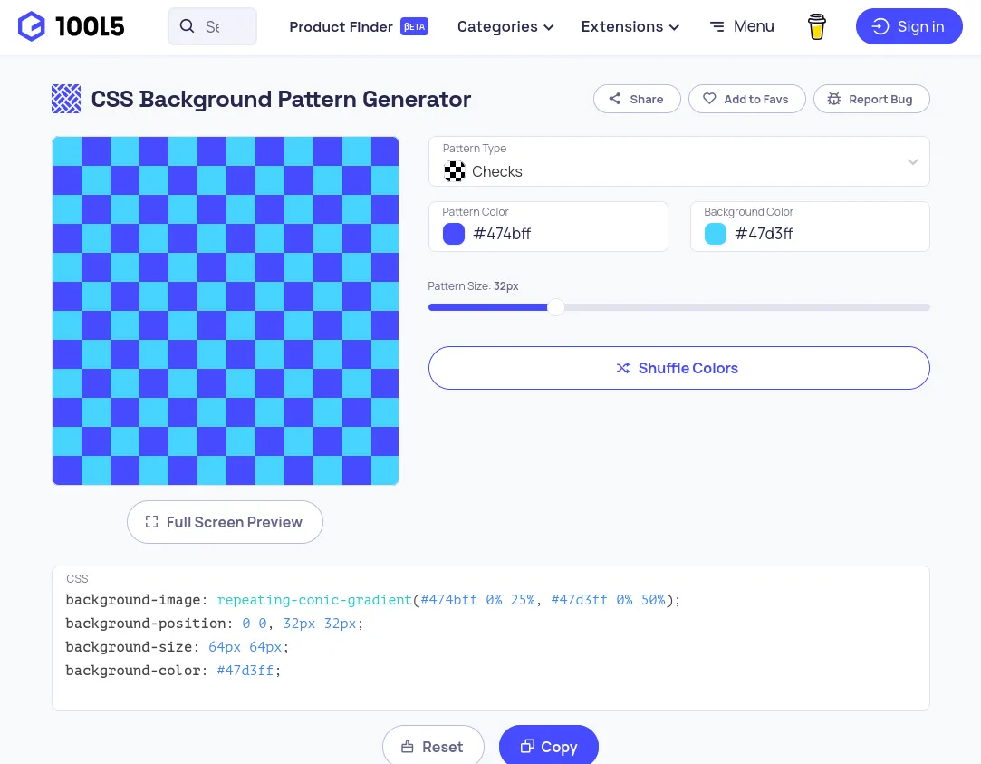Open the main Menu

[742, 26]
